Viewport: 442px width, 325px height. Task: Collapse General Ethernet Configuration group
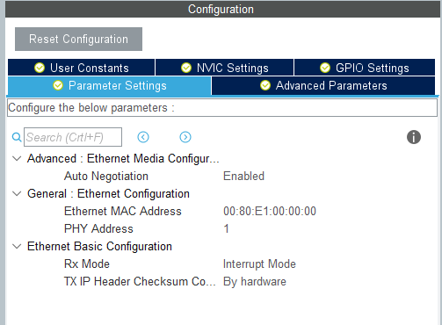click(17, 194)
